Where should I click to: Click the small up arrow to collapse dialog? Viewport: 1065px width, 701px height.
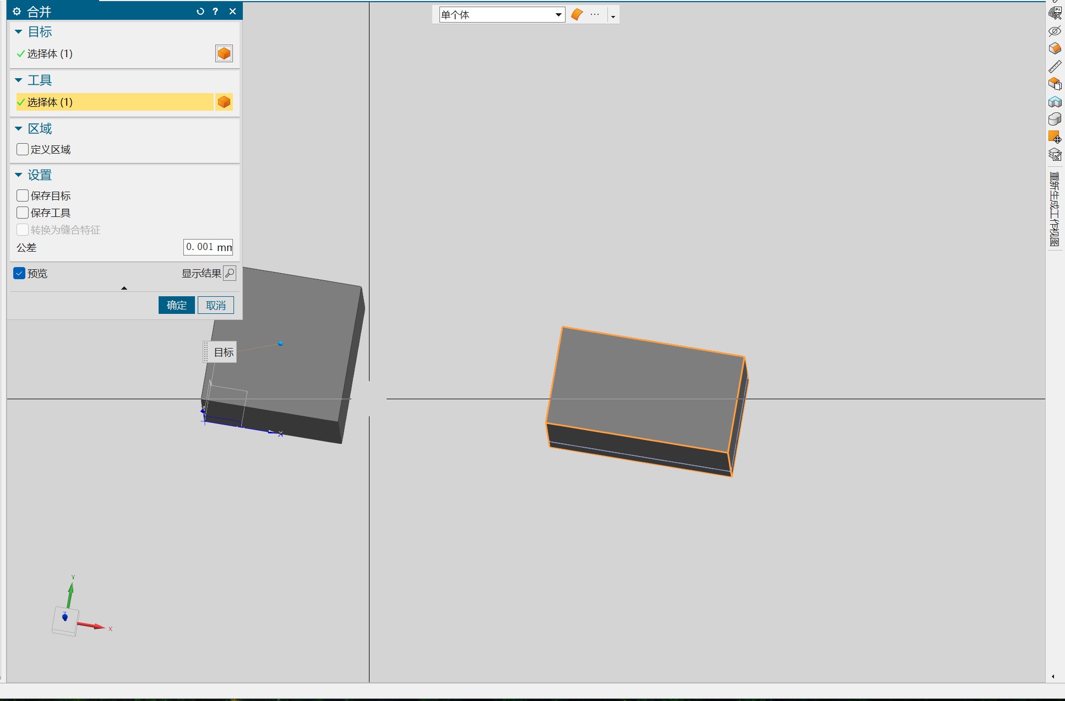pyautogui.click(x=124, y=288)
